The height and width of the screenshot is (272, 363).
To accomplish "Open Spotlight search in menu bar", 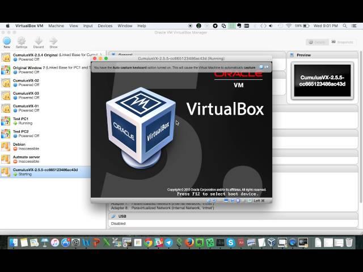I will 345,26.
